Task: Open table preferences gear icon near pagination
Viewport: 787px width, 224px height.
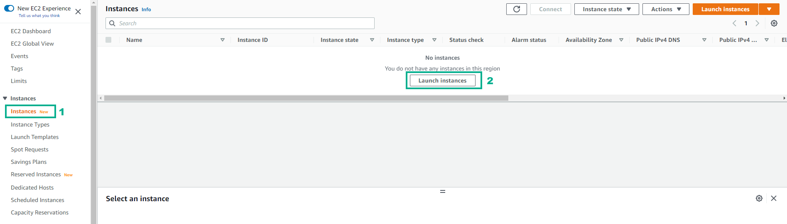Action: click(774, 23)
